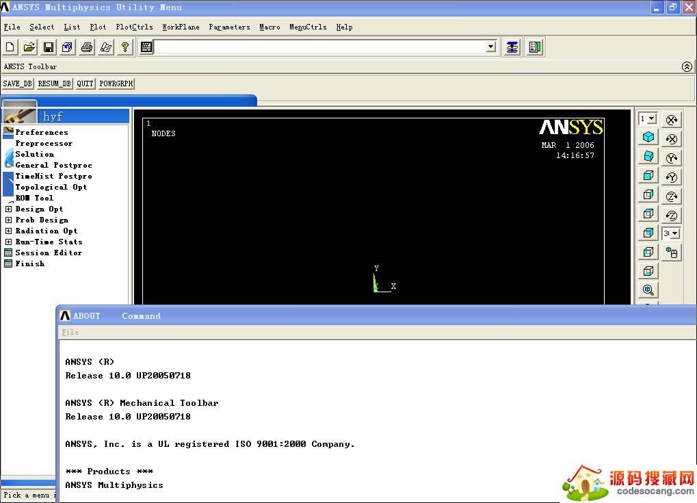This screenshot has height=503, width=697.
Task: Open the rotation increment dropdown
Action: [675, 233]
